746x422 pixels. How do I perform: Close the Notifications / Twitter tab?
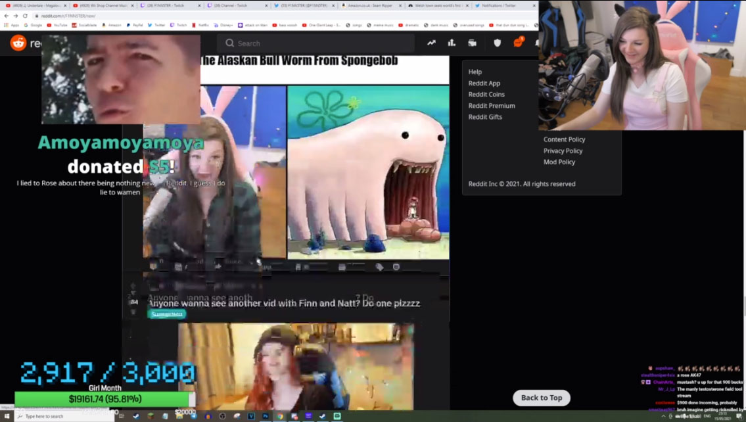(534, 6)
